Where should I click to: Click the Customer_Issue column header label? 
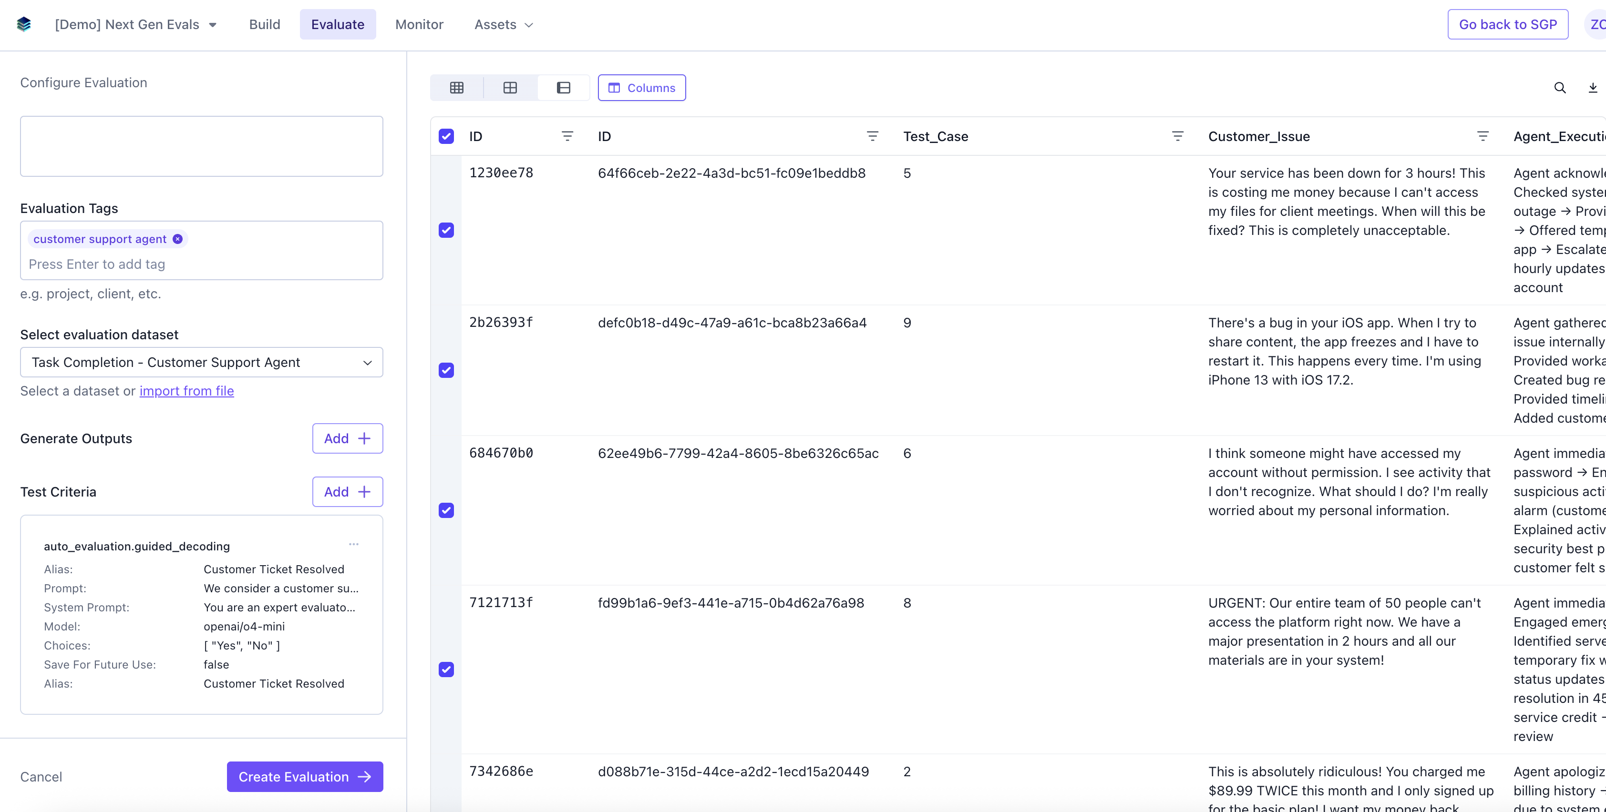(1259, 136)
